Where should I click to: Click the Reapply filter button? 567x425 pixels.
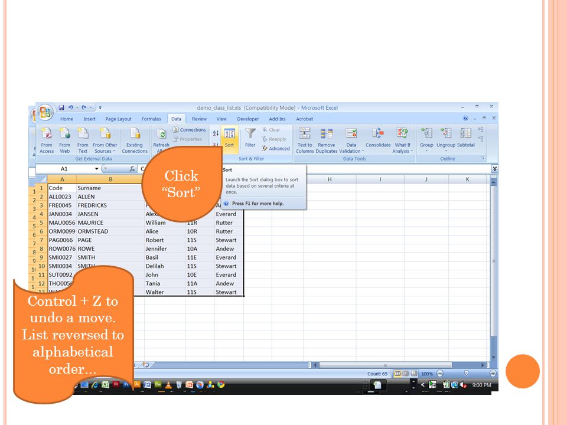(274, 139)
